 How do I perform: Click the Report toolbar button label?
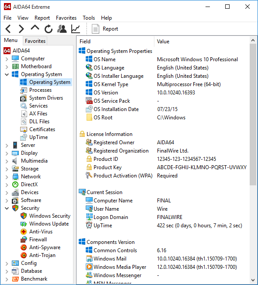(x=110, y=29)
